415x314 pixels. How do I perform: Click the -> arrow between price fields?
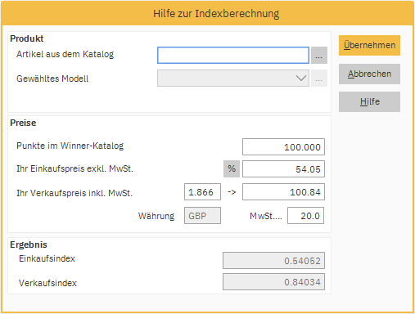pyautogui.click(x=232, y=192)
